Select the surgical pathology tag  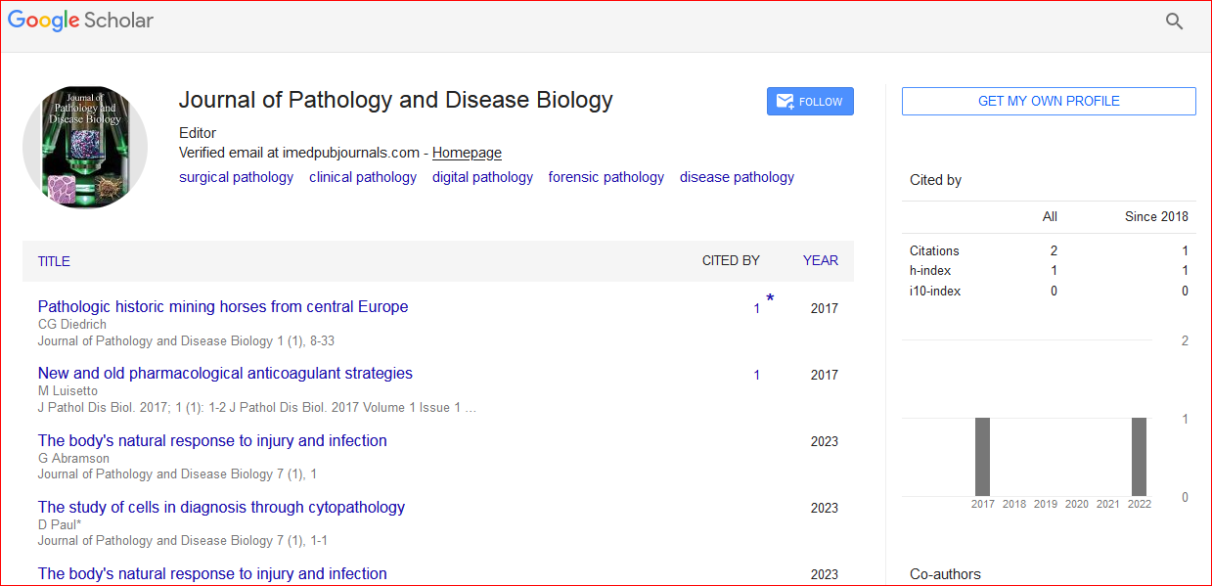pos(236,177)
